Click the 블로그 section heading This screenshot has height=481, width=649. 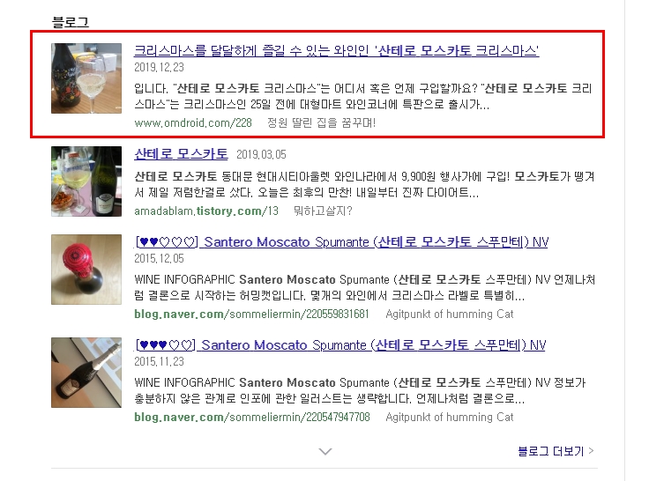(71, 22)
